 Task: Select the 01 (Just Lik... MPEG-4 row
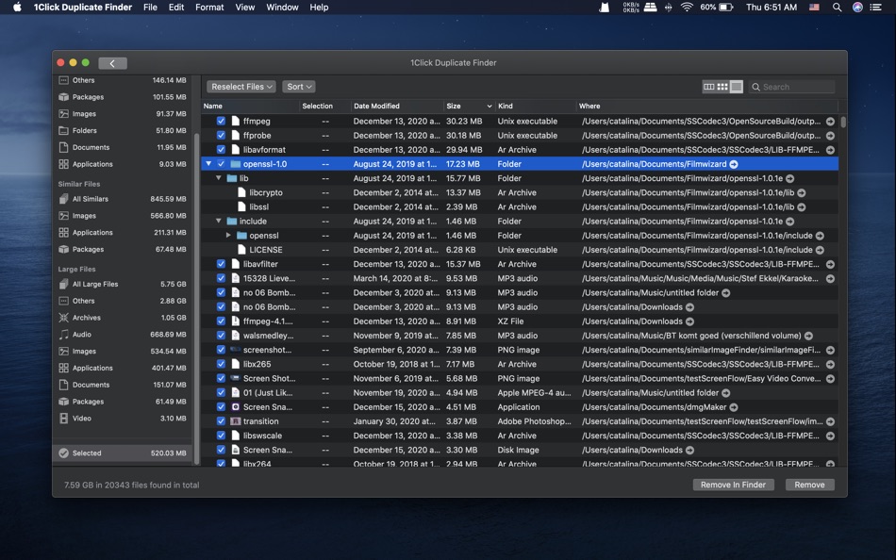point(520,392)
